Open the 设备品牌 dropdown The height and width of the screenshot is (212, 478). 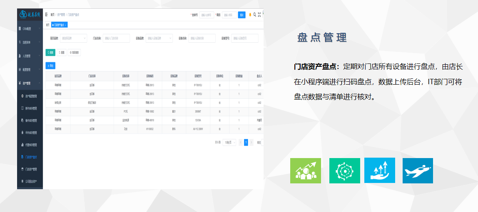click(159, 38)
